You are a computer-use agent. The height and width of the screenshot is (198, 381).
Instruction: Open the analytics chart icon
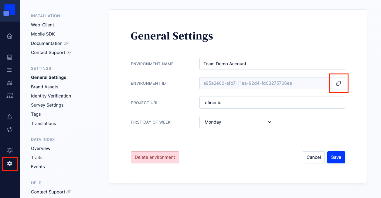click(x=10, y=83)
